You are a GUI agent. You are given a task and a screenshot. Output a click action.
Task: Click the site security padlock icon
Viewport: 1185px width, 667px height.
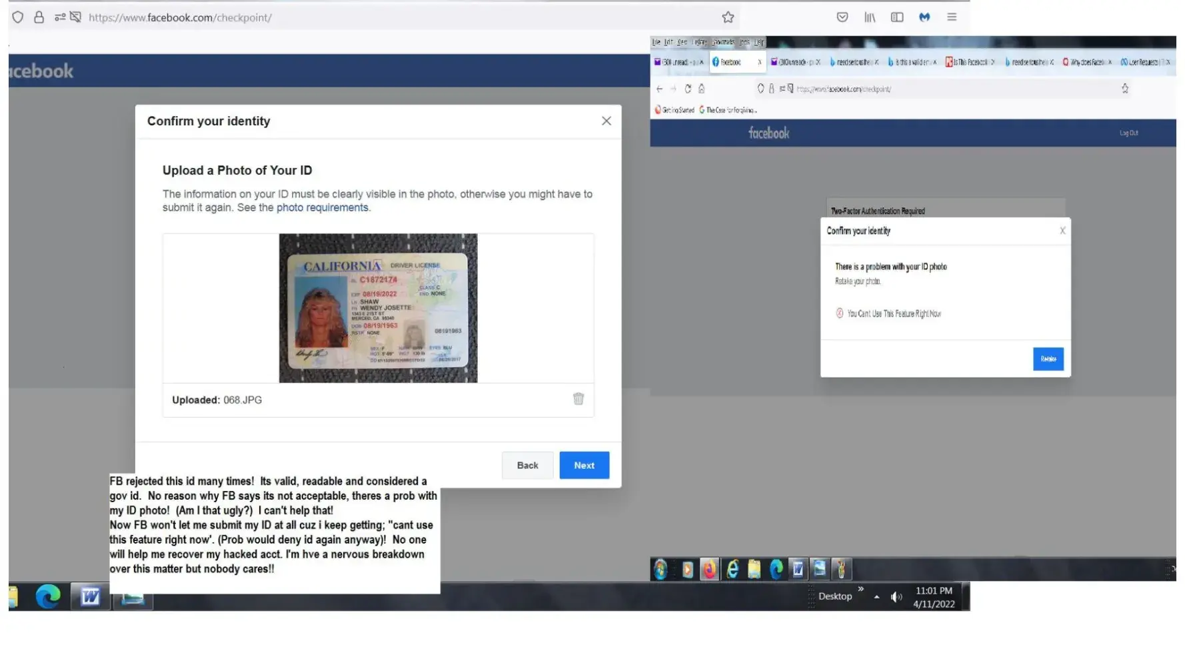39,17
